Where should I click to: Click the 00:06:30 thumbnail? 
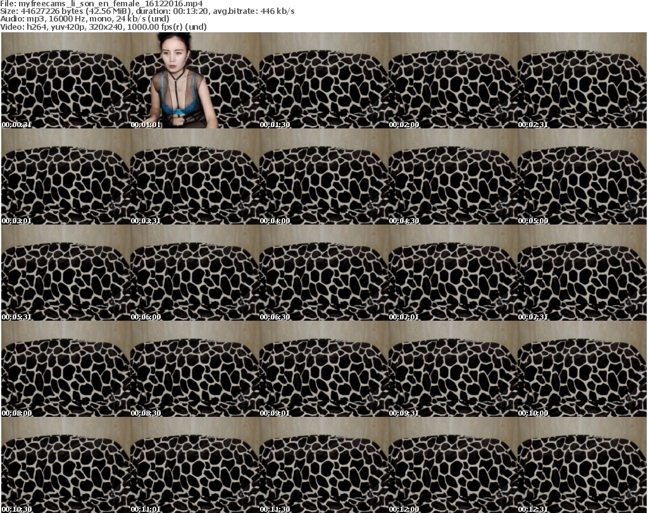coord(323,273)
